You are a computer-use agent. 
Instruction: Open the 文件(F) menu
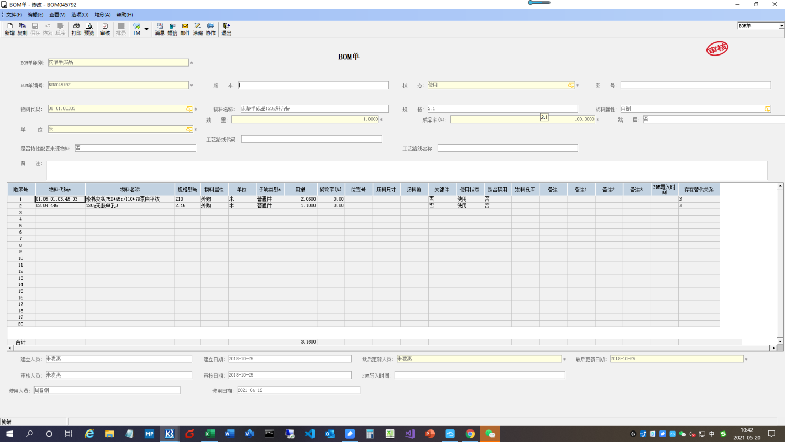click(x=14, y=15)
